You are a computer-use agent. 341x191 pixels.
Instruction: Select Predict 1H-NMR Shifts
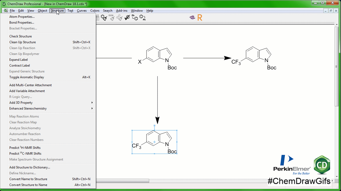25,148
